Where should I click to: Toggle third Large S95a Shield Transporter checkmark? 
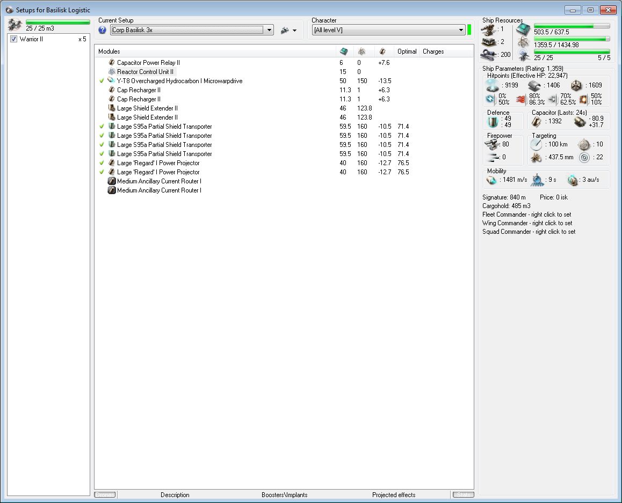coord(102,144)
